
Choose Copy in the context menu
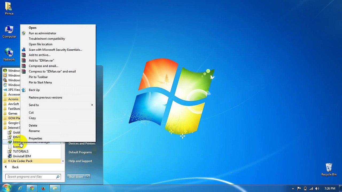click(58, 118)
